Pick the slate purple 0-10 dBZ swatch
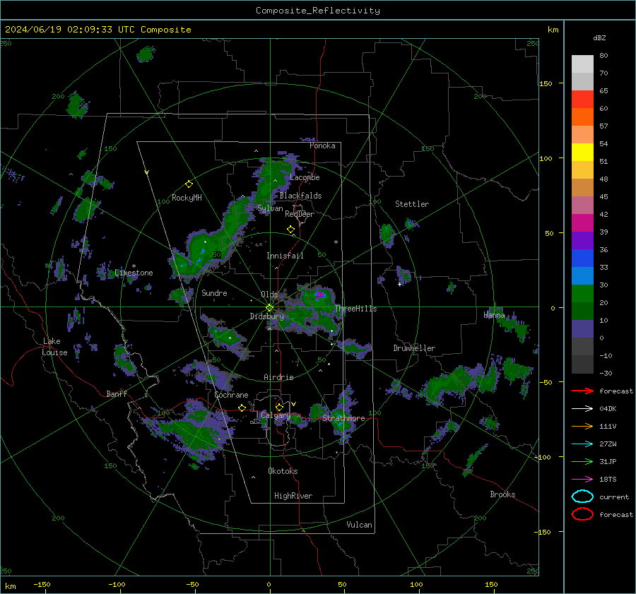 tap(582, 329)
